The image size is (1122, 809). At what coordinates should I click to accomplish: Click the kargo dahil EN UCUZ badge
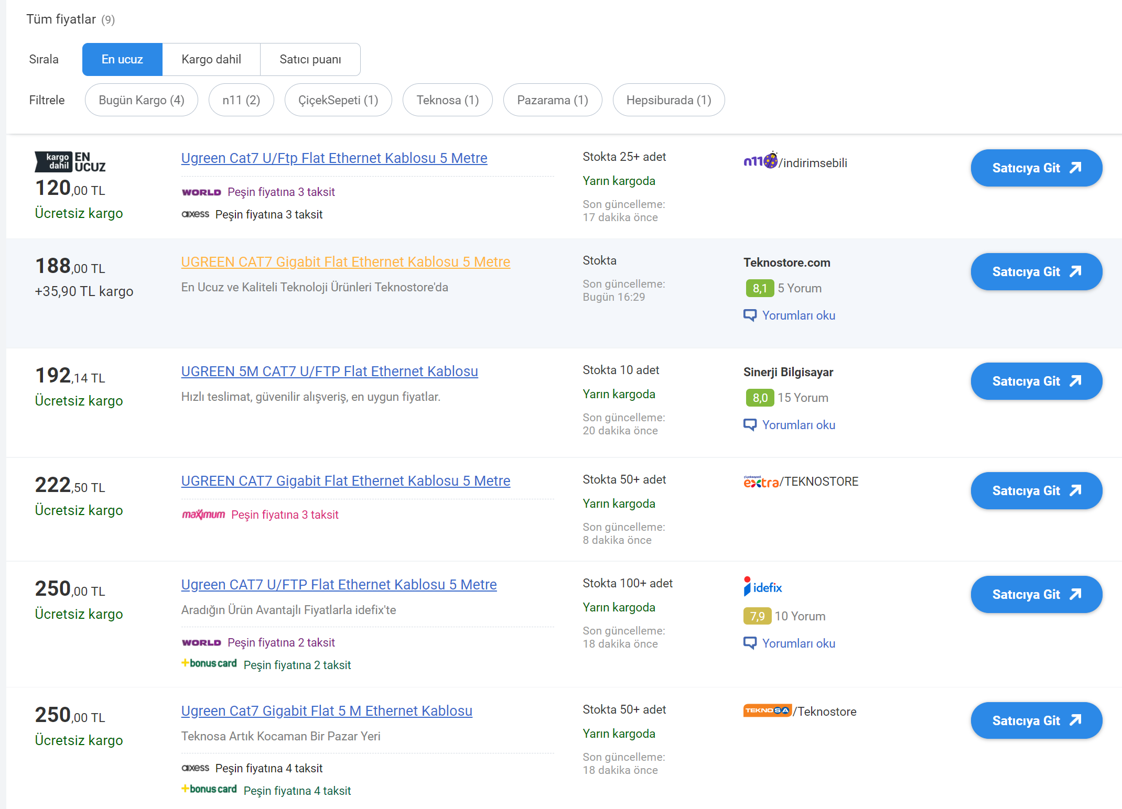click(70, 162)
